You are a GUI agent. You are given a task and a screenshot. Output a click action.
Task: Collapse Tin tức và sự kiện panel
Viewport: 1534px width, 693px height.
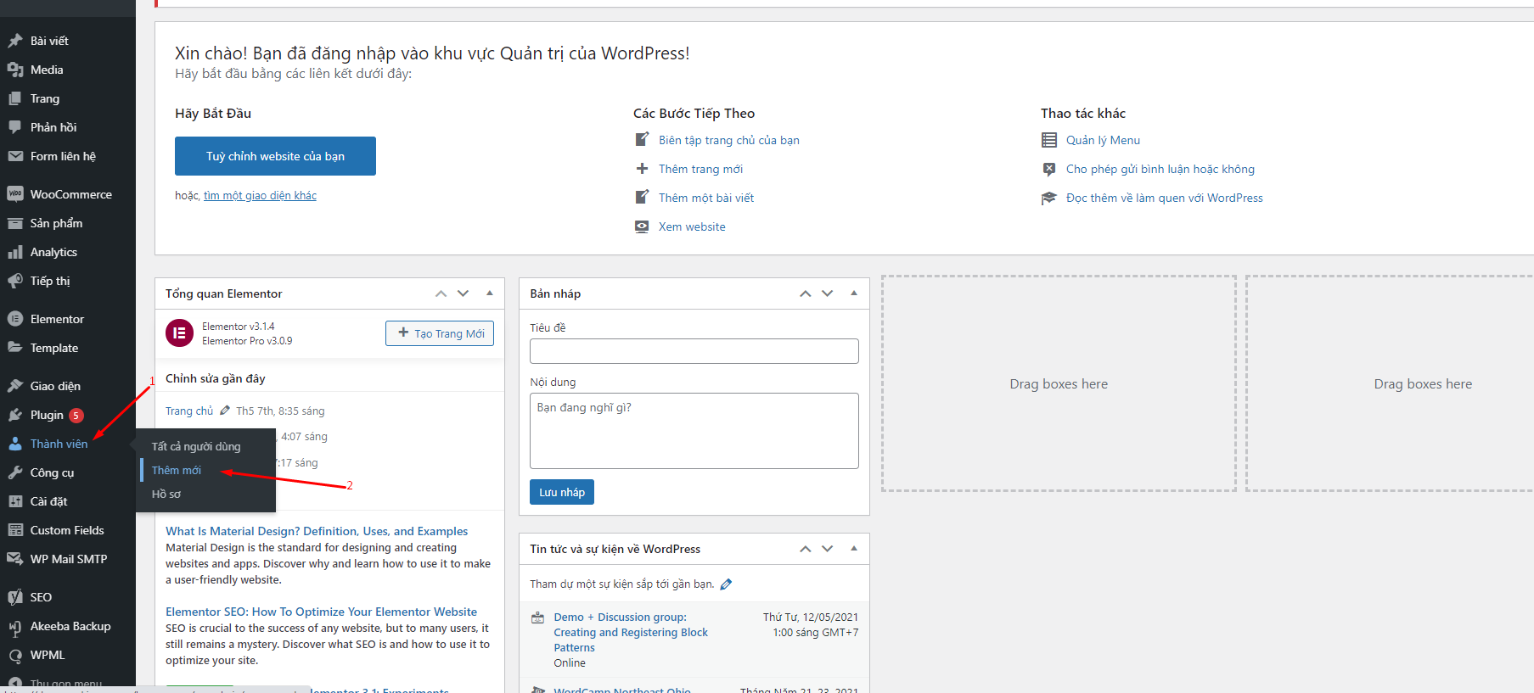pos(854,549)
